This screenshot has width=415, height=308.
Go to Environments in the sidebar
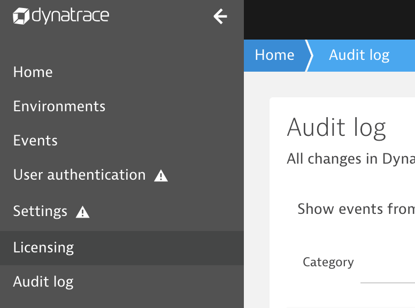pyautogui.click(x=59, y=106)
